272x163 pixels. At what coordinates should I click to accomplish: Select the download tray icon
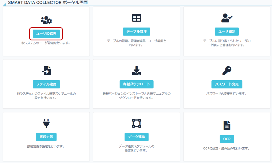[136, 70]
